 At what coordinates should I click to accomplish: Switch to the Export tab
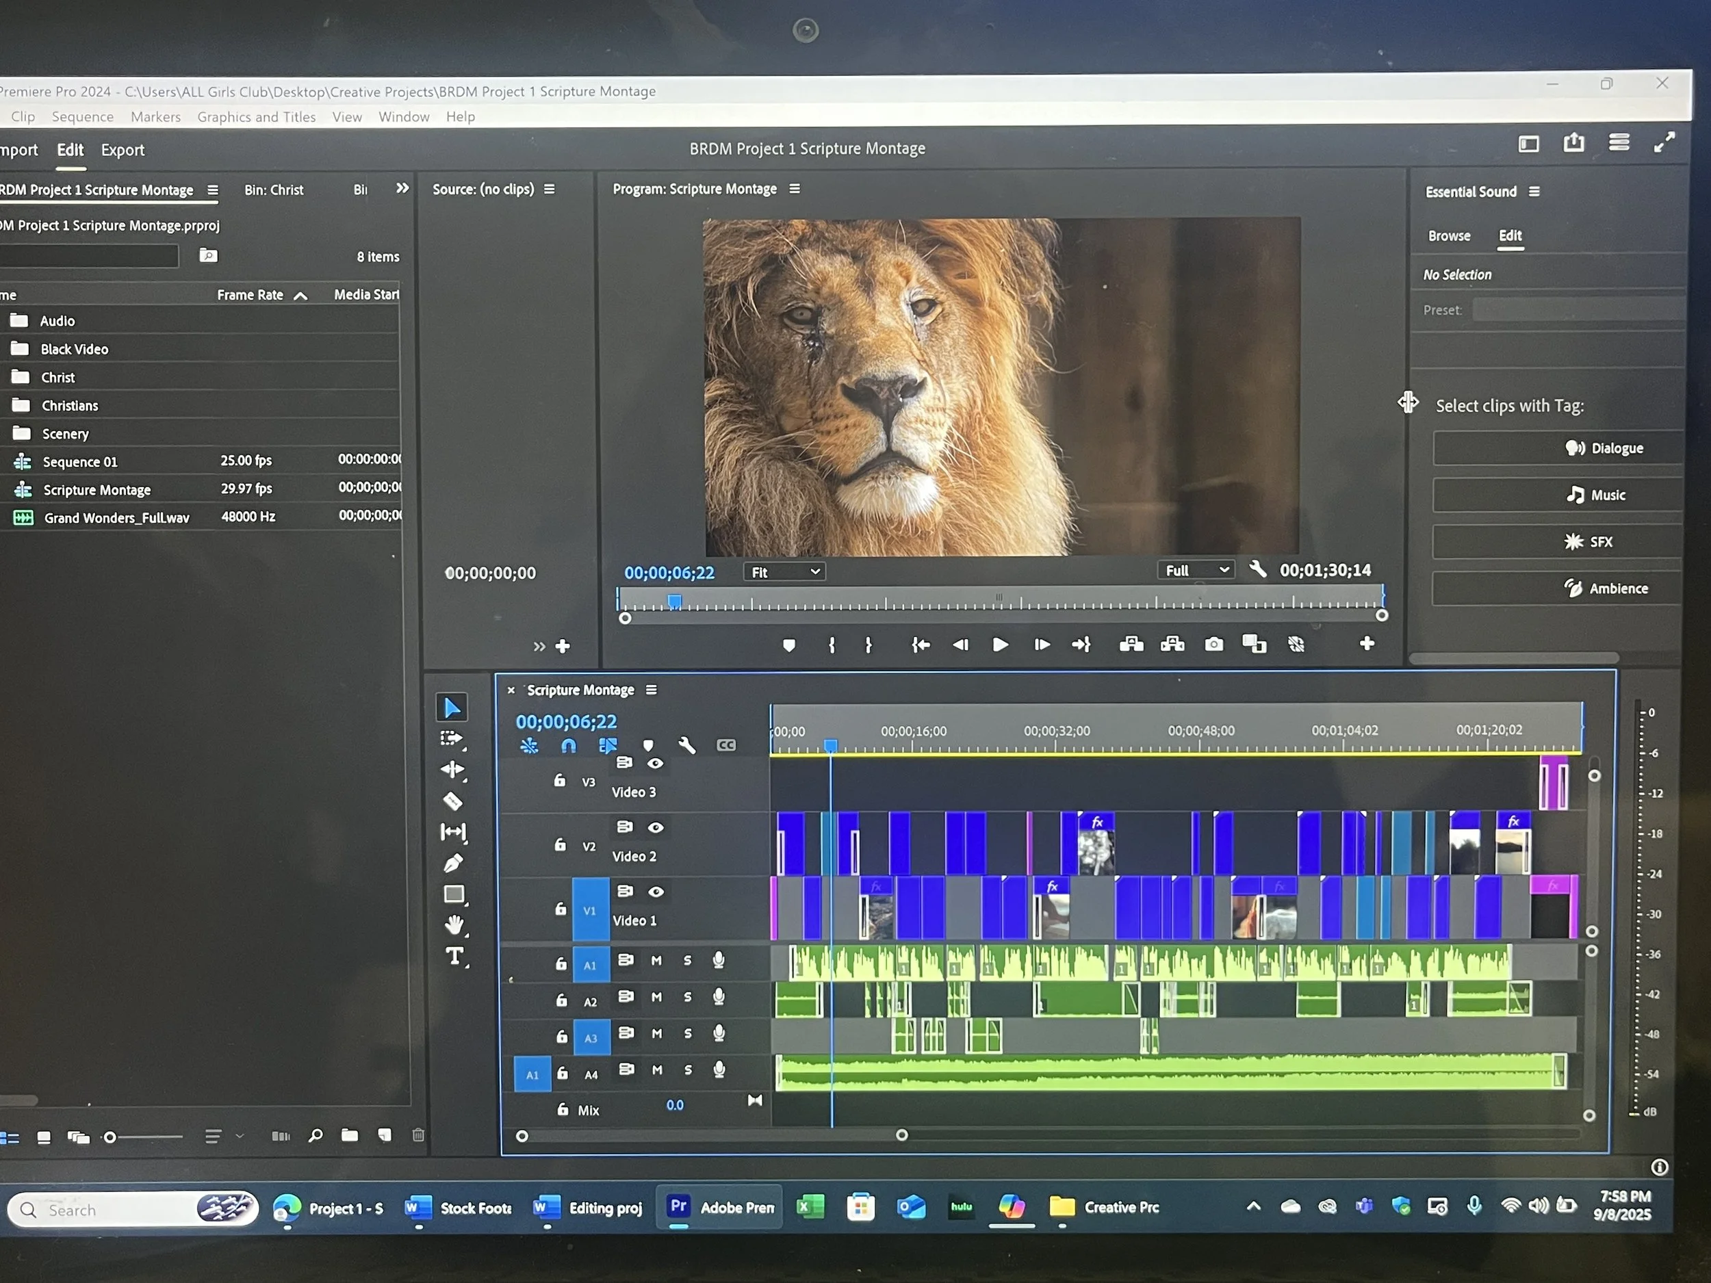click(123, 150)
